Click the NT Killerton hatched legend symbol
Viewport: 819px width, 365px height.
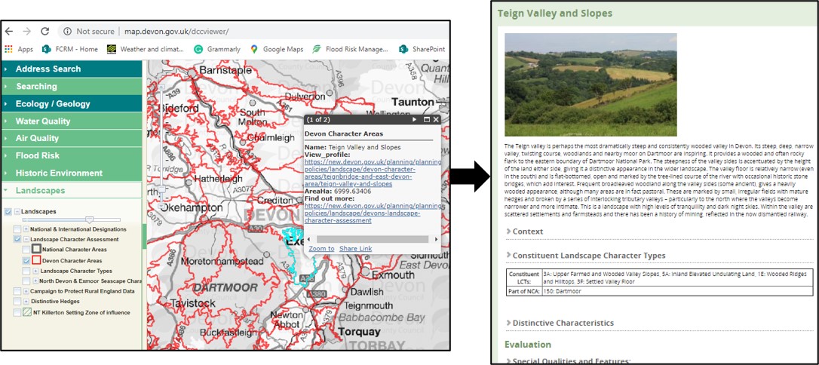click(x=27, y=313)
